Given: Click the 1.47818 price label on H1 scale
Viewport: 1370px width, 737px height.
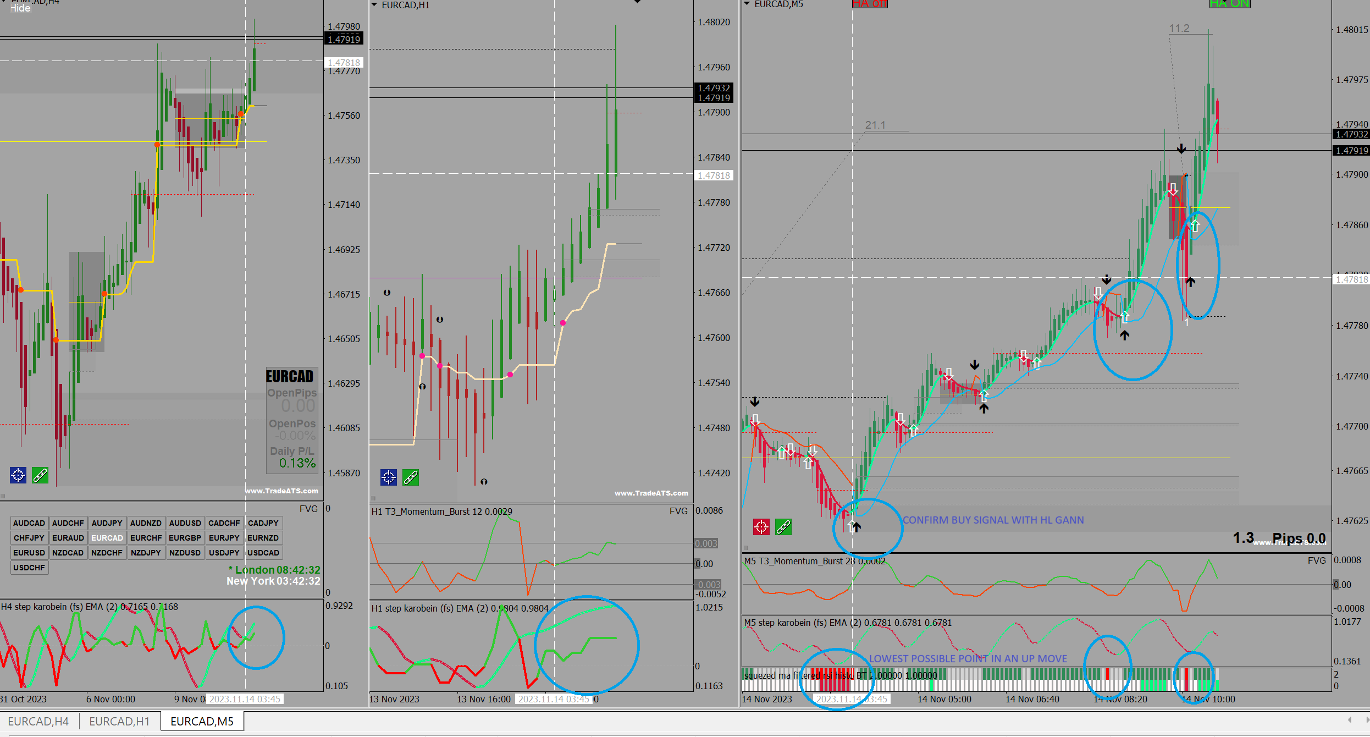Looking at the screenshot, I should pyautogui.click(x=714, y=175).
